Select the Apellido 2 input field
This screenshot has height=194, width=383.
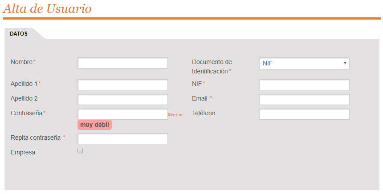tap(122, 99)
